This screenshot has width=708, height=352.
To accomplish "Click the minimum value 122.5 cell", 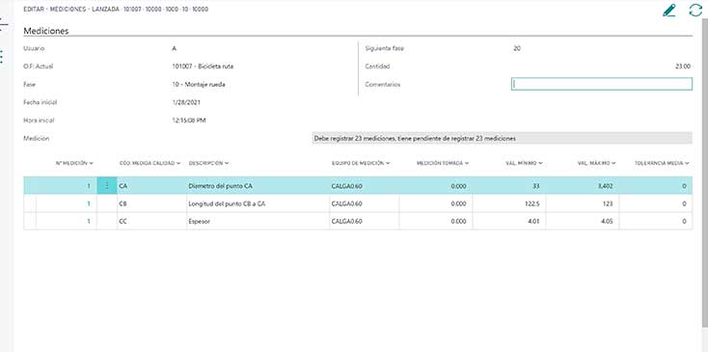I will click(x=509, y=203).
